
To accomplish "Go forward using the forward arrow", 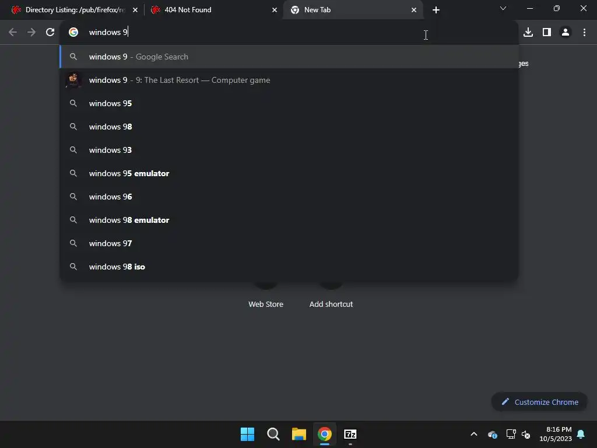I will pyautogui.click(x=31, y=32).
